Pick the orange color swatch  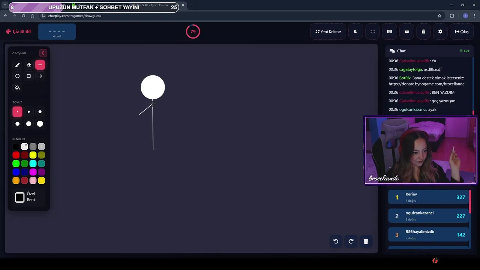16,181
